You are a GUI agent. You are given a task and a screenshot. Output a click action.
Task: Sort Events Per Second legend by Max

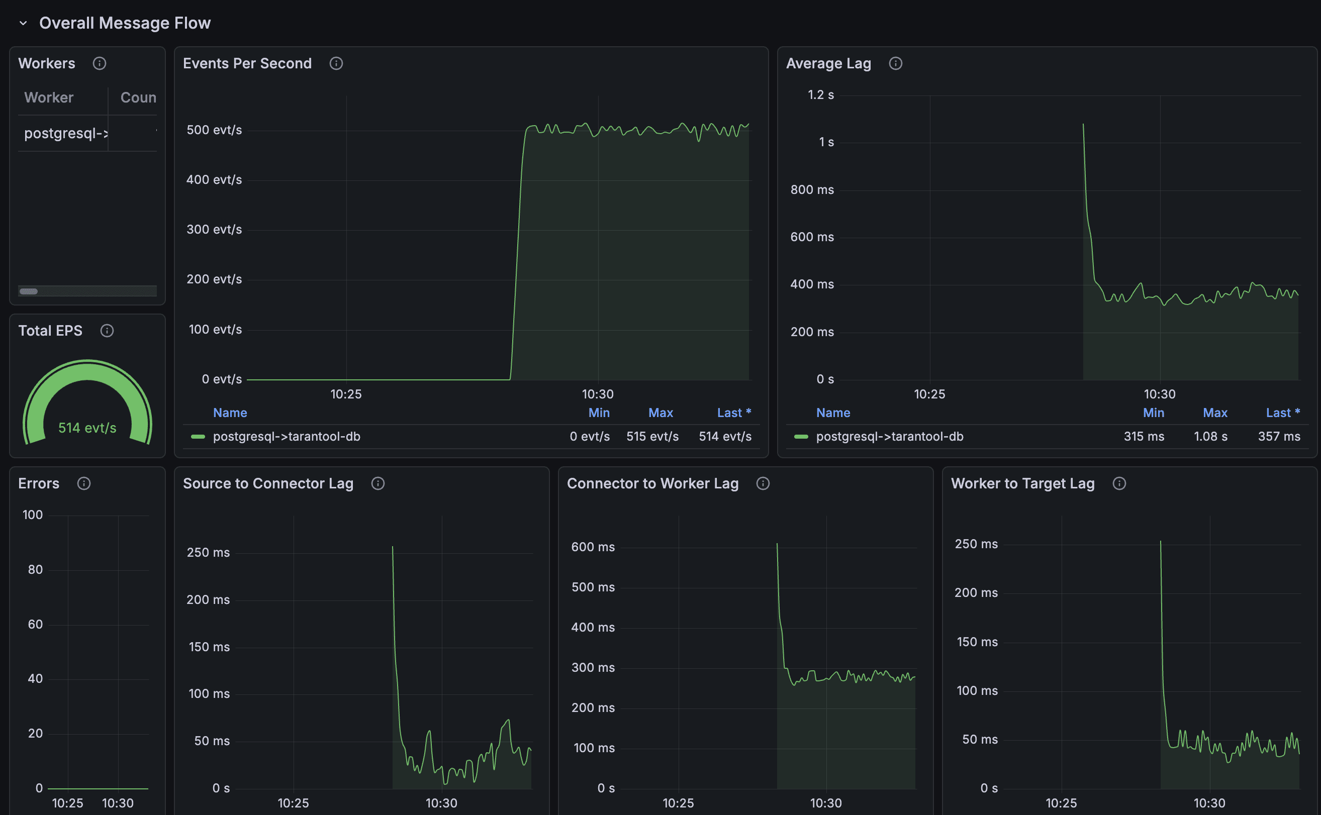point(660,413)
